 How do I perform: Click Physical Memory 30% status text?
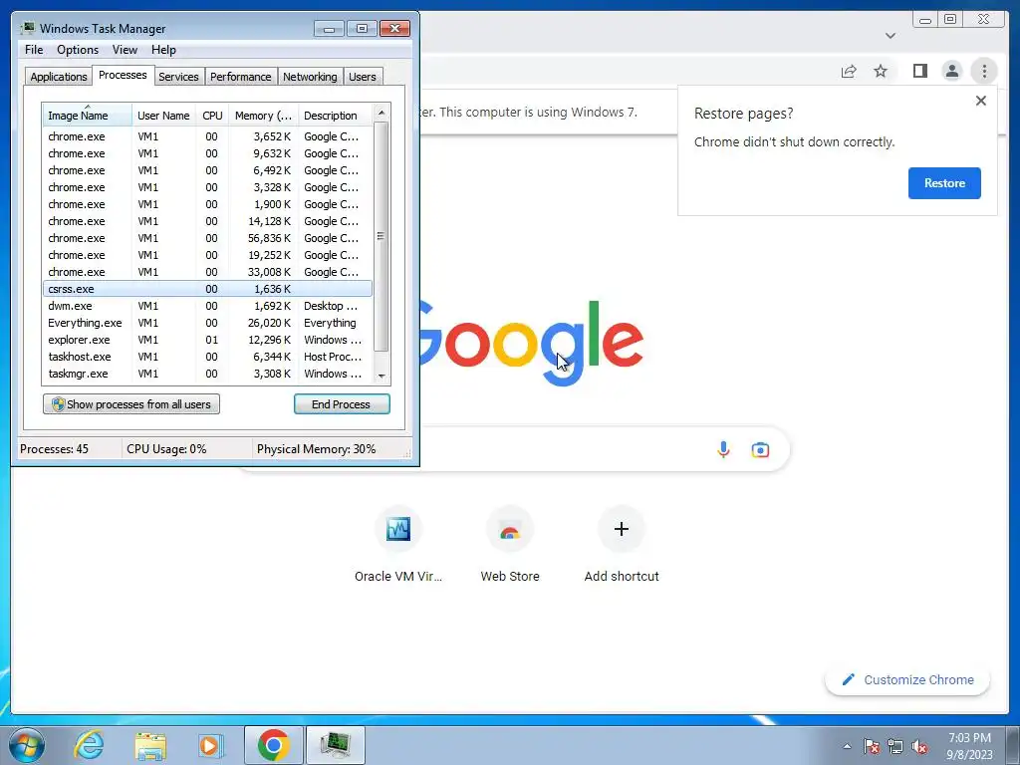click(x=316, y=449)
